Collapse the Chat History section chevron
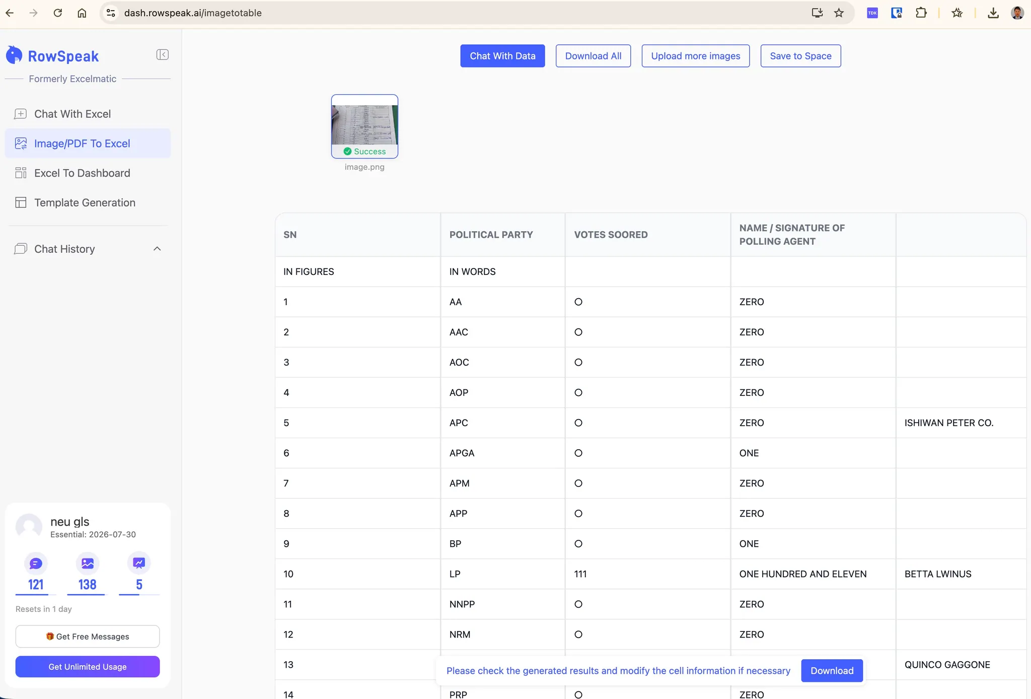This screenshot has height=699, width=1031. tap(157, 249)
